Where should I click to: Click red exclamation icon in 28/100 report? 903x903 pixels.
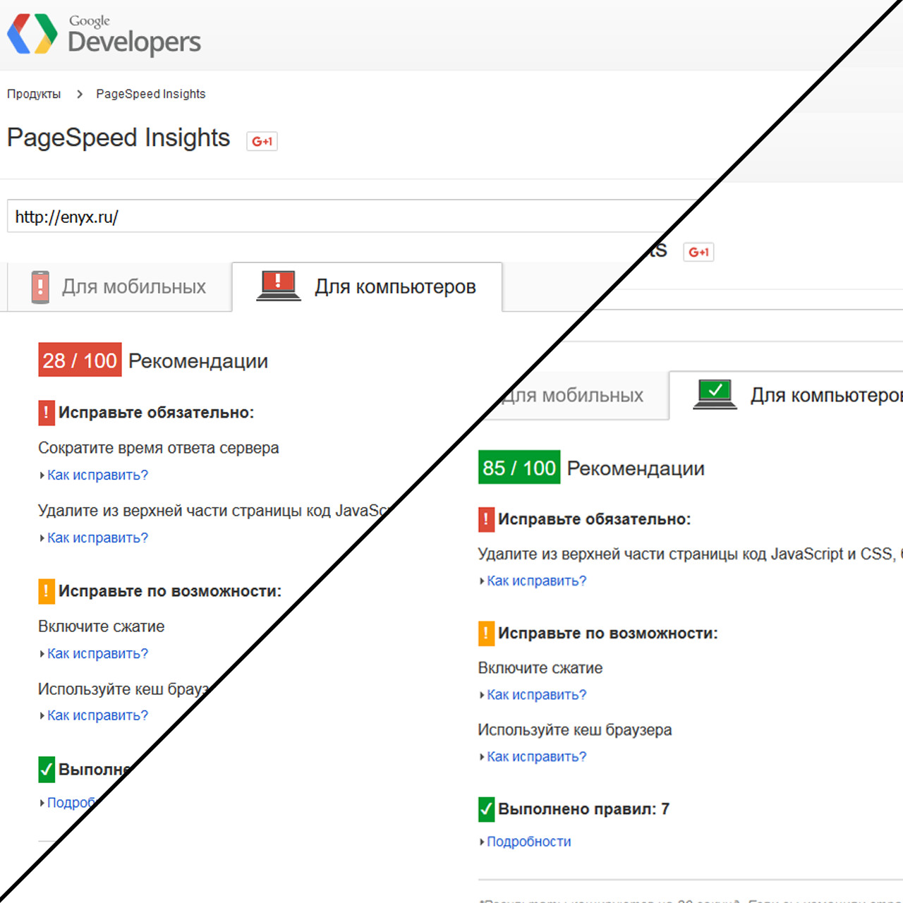pyautogui.click(x=47, y=413)
